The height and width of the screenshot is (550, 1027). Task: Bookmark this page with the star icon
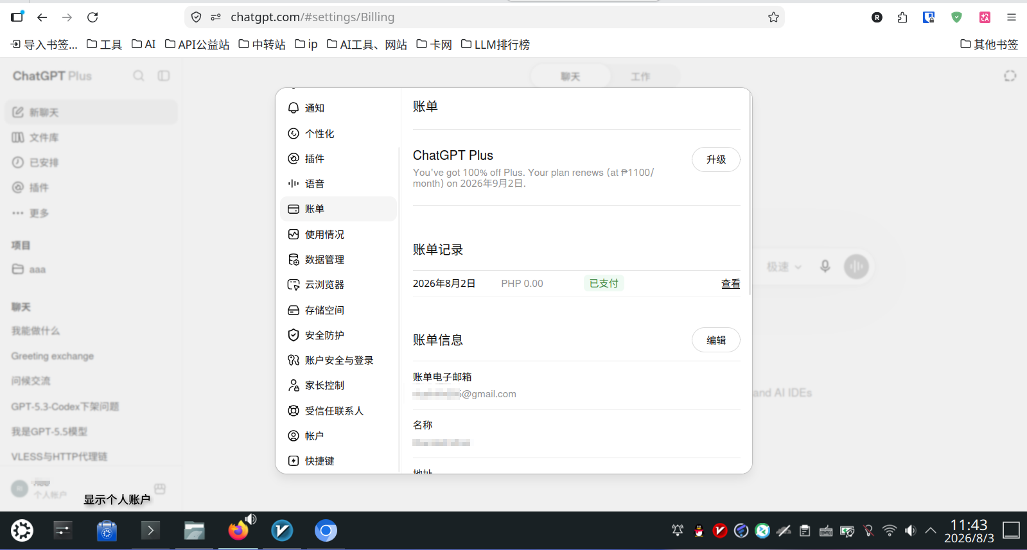[x=773, y=17]
